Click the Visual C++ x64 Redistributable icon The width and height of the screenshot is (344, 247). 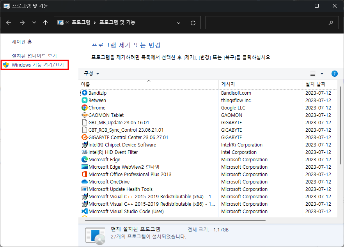(x=85, y=197)
